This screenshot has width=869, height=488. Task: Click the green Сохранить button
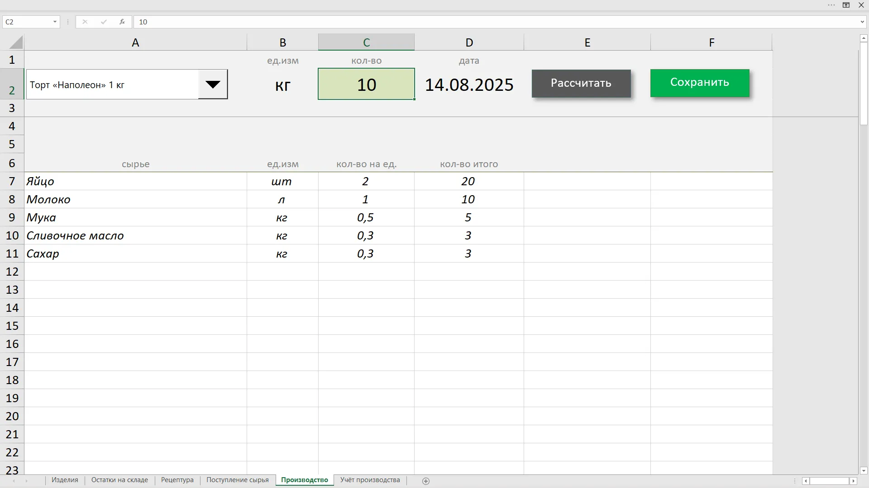700,83
